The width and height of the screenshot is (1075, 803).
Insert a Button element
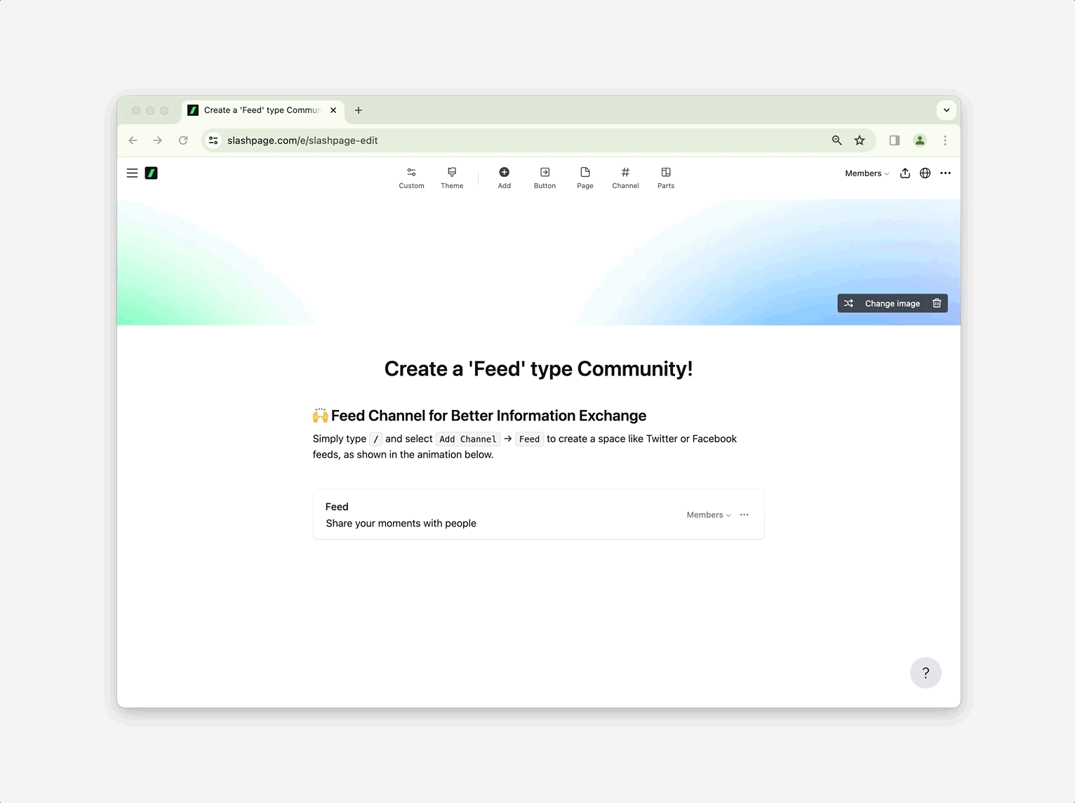click(545, 178)
